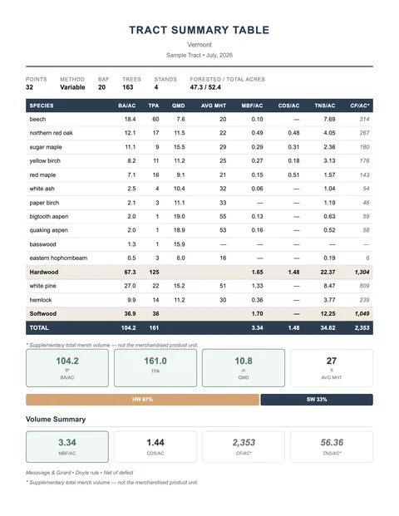Click the 'CF/AC*' column header

point(359,106)
